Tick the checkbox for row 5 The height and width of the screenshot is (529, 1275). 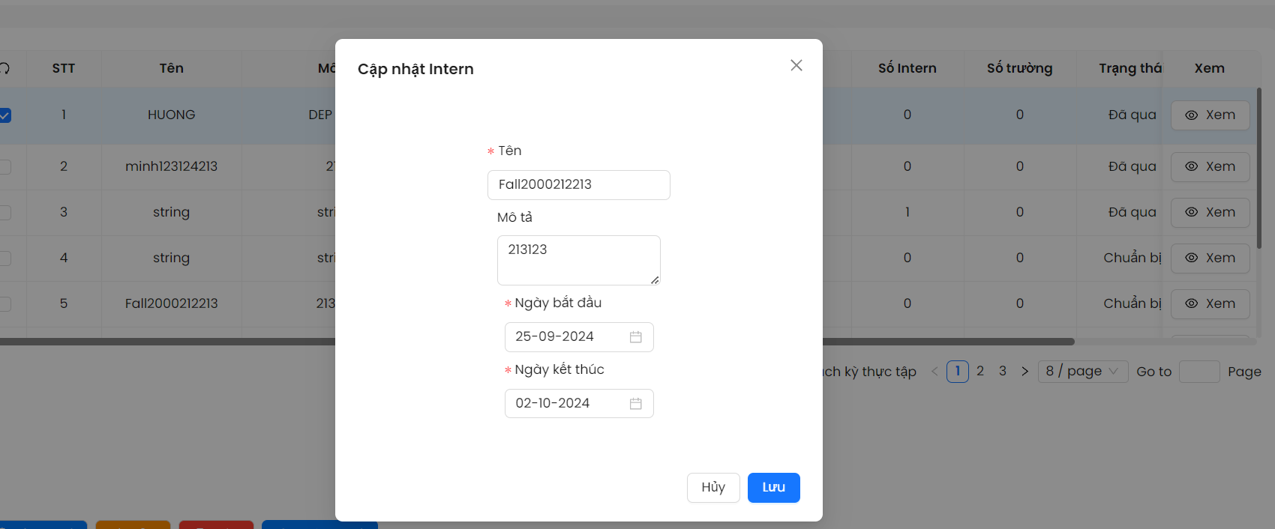[x=4, y=303]
